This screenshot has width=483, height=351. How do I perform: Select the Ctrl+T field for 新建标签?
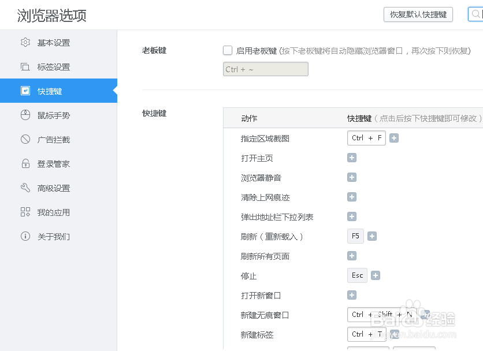[x=366, y=334]
